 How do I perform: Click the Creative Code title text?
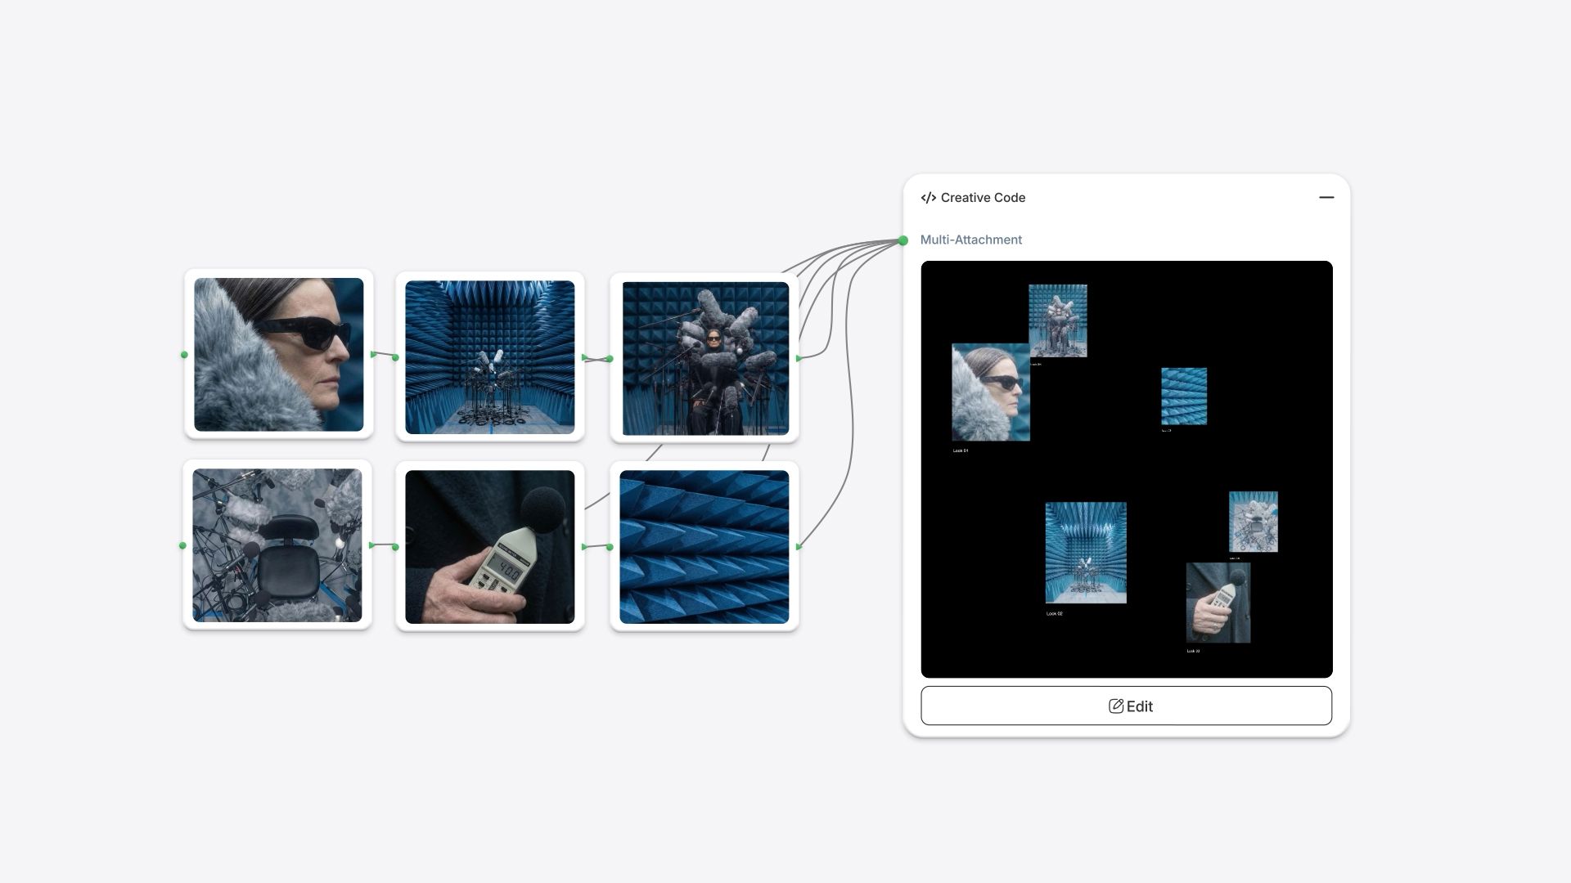tap(983, 198)
